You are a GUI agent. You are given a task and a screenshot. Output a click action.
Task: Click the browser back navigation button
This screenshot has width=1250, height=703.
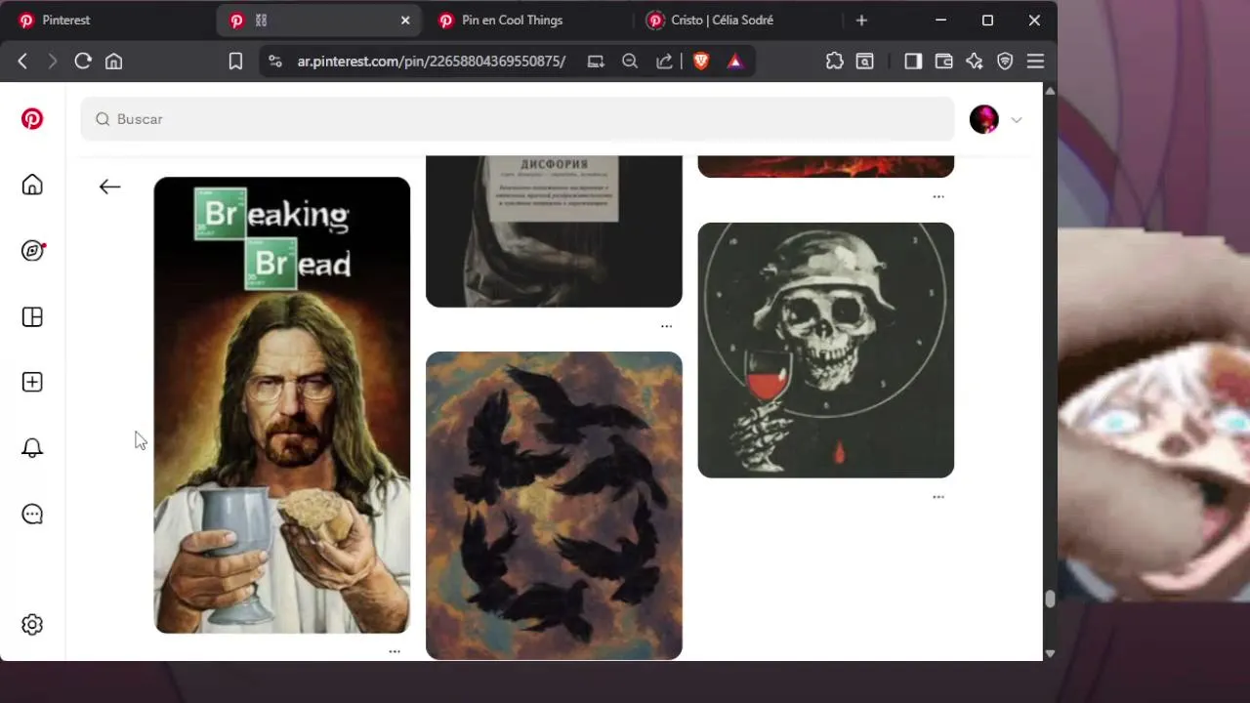pos(22,62)
